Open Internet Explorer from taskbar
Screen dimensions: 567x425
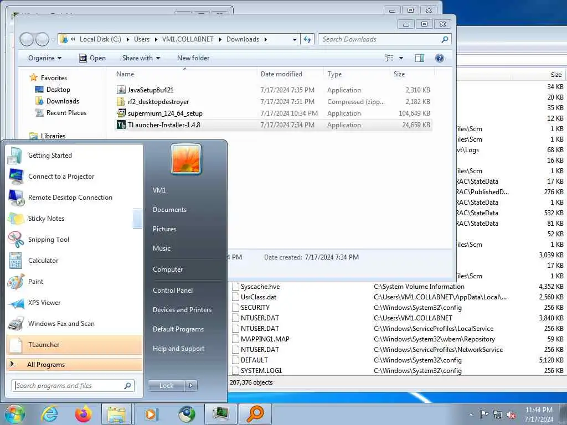click(x=49, y=414)
